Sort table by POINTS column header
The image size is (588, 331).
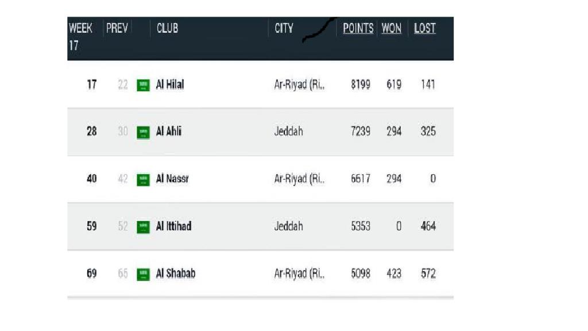[358, 28]
